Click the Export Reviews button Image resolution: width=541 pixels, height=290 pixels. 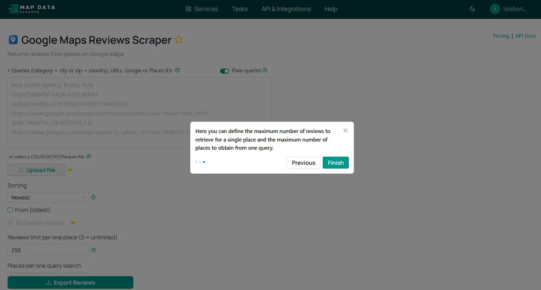70,282
